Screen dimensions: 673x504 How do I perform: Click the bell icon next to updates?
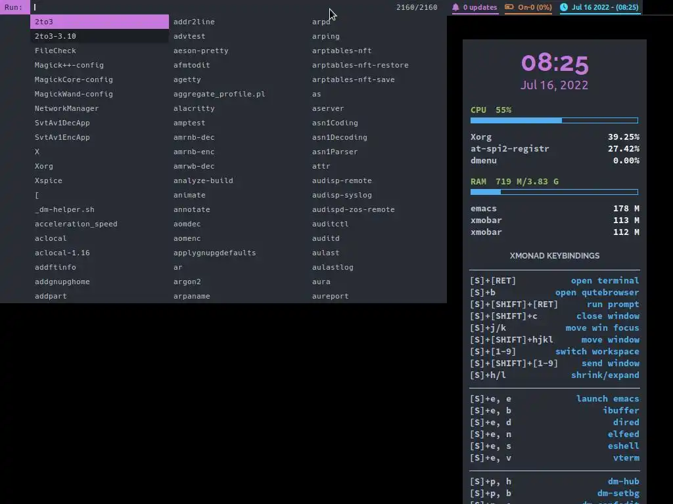(x=455, y=7)
